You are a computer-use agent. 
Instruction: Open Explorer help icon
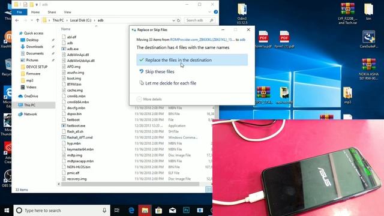(215, 12)
